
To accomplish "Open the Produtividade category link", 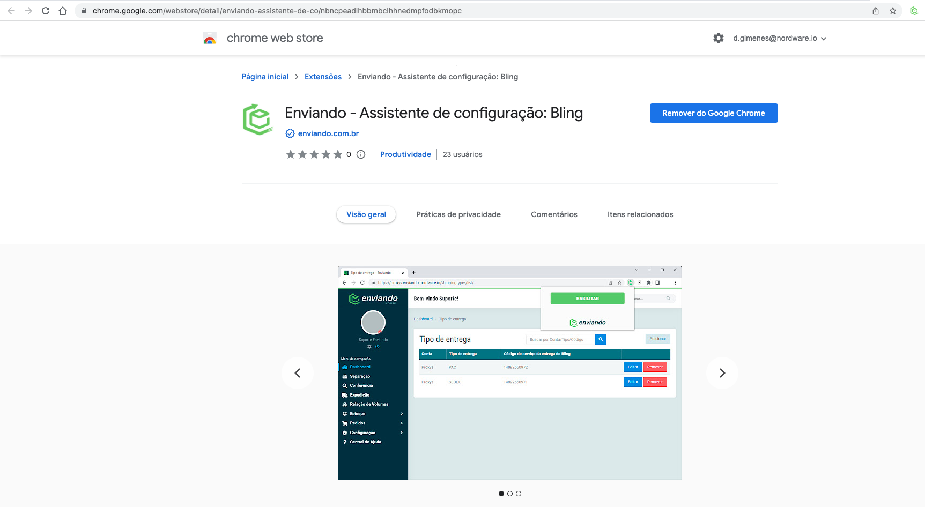I will pyautogui.click(x=405, y=154).
